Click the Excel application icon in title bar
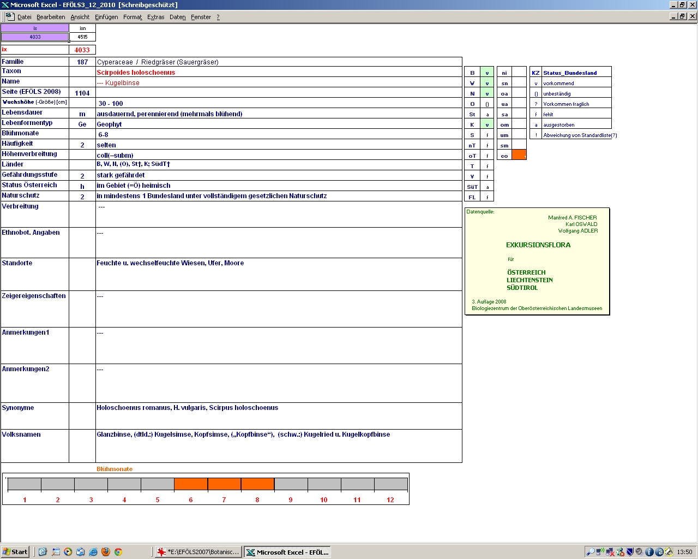Image resolution: width=698 pixels, height=559 pixels. (5, 5)
